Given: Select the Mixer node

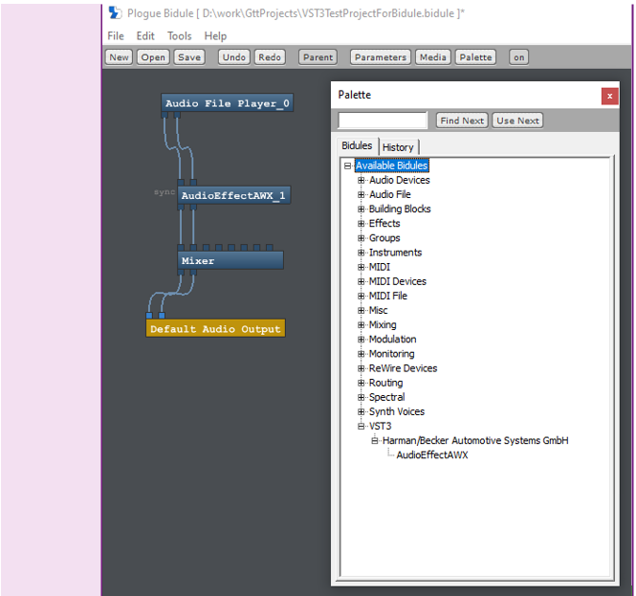Looking at the screenshot, I should click(x=230, y=260).
